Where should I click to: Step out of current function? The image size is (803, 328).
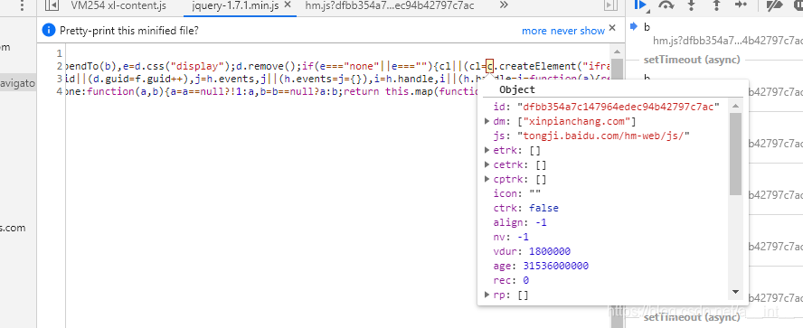click(x=716, y=5)
